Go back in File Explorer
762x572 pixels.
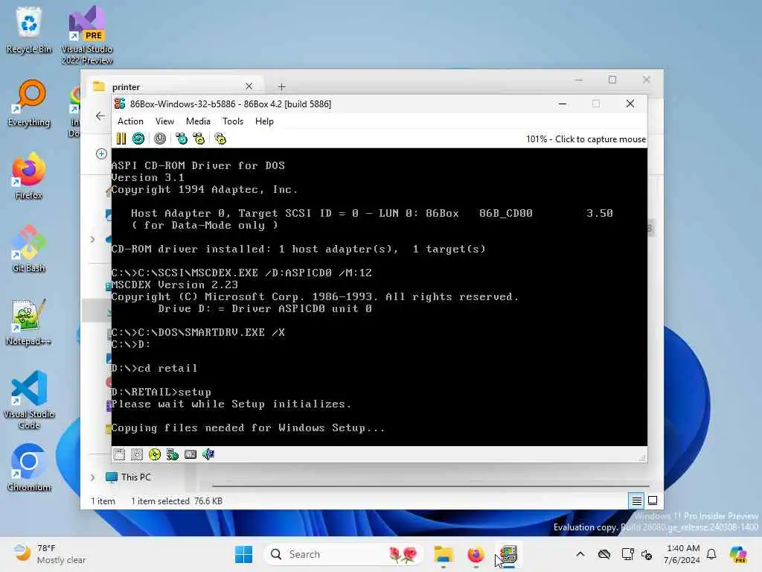pos(100,115)
